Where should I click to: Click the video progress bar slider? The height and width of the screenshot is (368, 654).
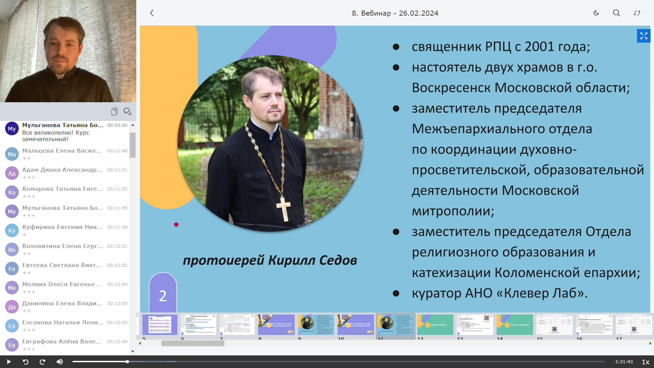[127, 362]
